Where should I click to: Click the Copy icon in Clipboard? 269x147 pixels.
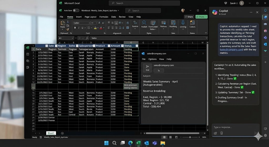tap(68, 26)
